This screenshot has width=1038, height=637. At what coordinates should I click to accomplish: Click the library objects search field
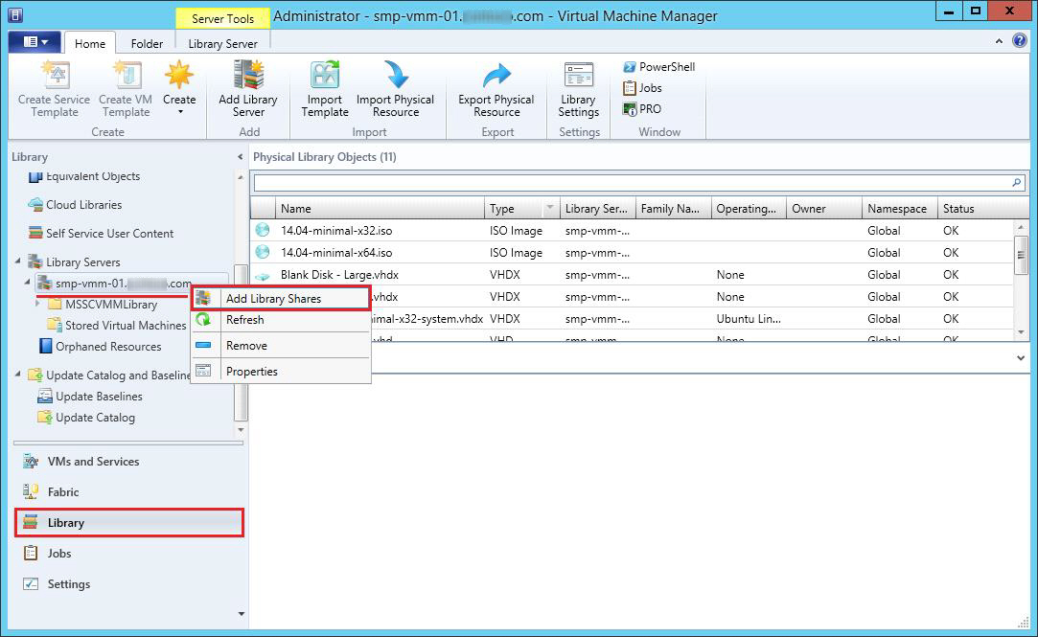(631, 182)
